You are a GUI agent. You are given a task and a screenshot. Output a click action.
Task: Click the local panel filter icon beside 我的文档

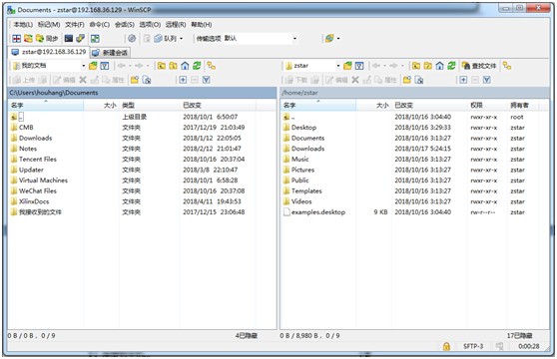105,66
